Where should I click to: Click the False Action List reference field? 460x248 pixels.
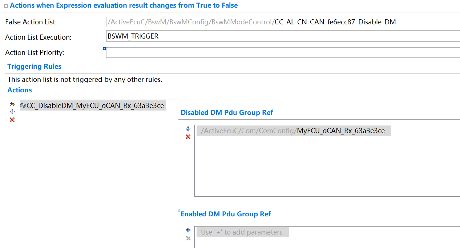pos(283,22)
